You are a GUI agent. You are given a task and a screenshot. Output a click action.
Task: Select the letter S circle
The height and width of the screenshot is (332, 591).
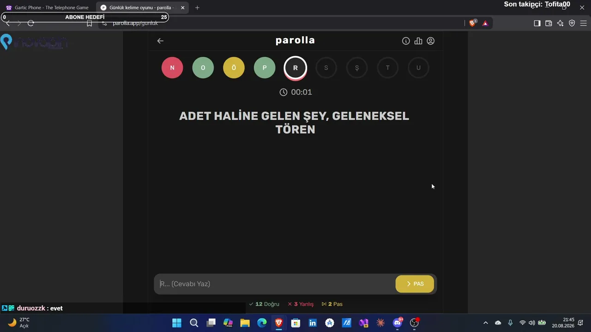click(326, 68)
